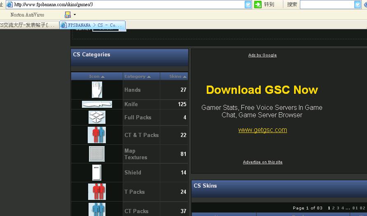Expand the address bar URL dropdown
The height and width of the screenshot is (216, 367).
point(248,5)
